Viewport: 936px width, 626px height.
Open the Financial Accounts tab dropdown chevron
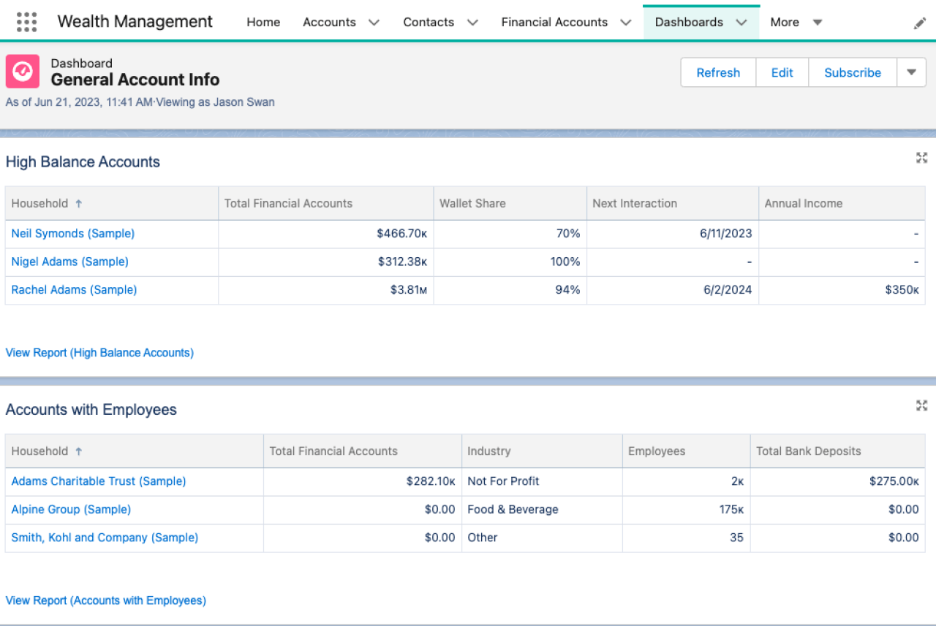pos(626,23)
